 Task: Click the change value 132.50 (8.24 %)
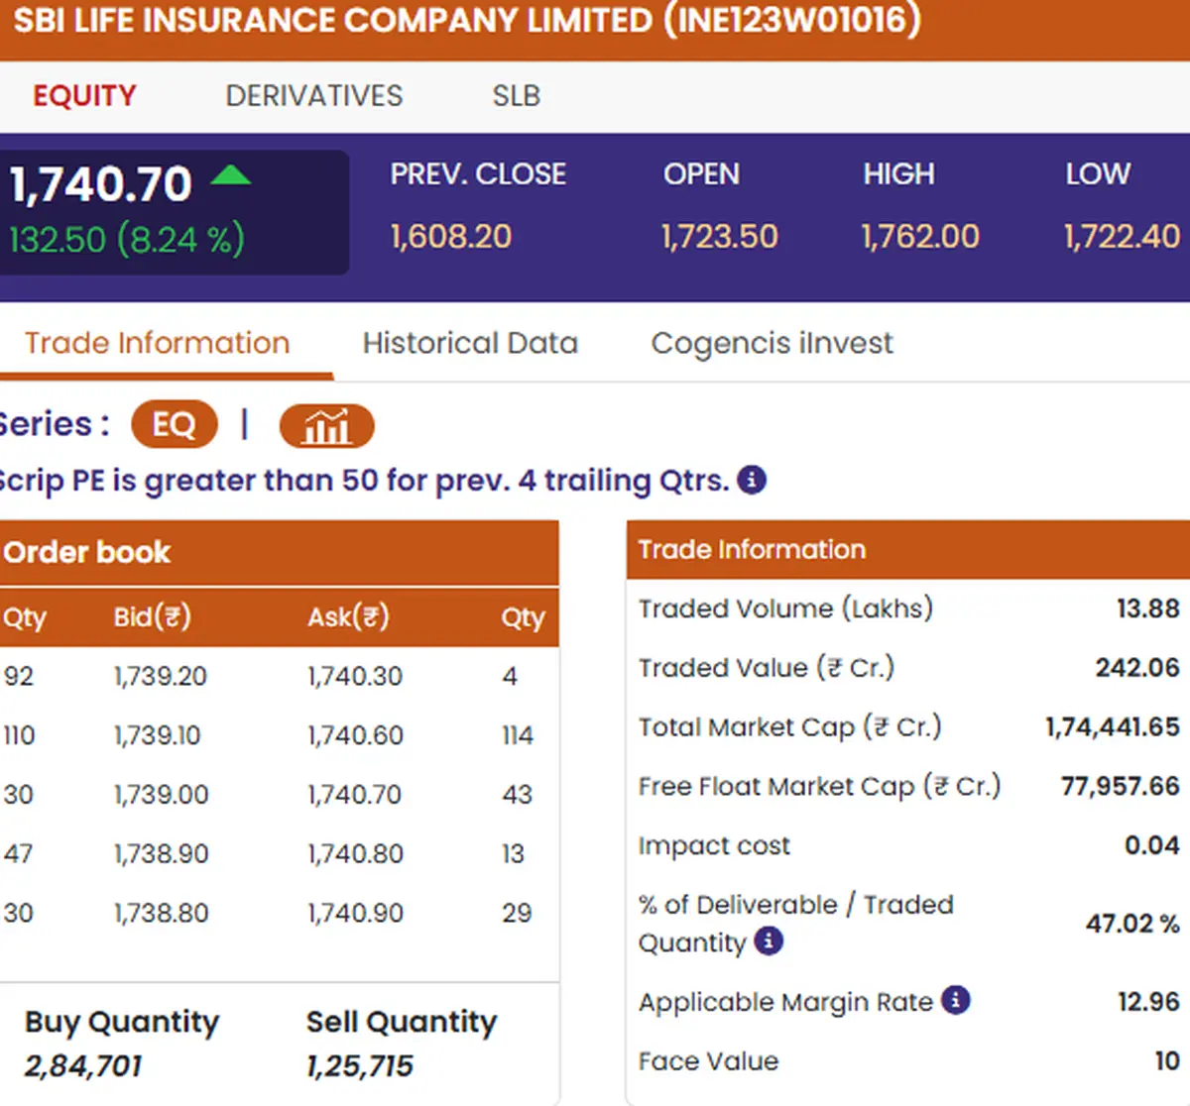[126, 240]
